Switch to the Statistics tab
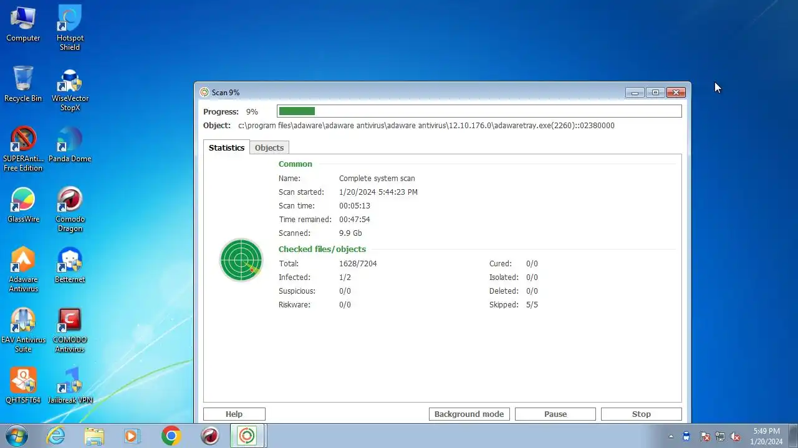The width and height of the screenshot is (798, 448). [226, 147]
